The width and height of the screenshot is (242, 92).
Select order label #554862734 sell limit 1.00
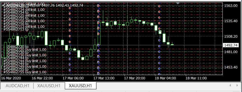pyautogui.click(x=24, y=10)
